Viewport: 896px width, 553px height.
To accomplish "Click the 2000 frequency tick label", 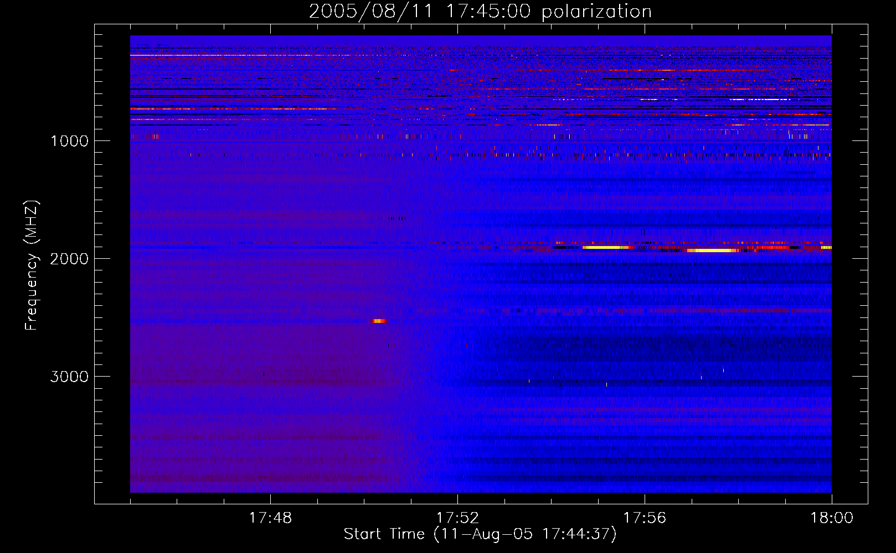I will 69,259.
